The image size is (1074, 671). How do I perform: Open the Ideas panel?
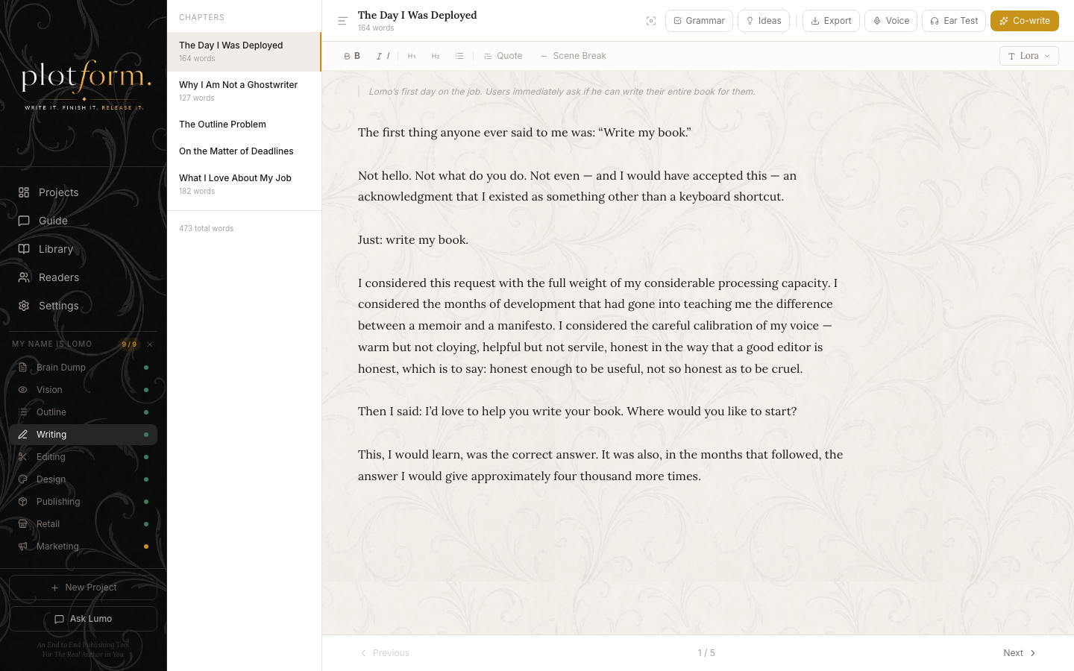click(x=764, y=21)
